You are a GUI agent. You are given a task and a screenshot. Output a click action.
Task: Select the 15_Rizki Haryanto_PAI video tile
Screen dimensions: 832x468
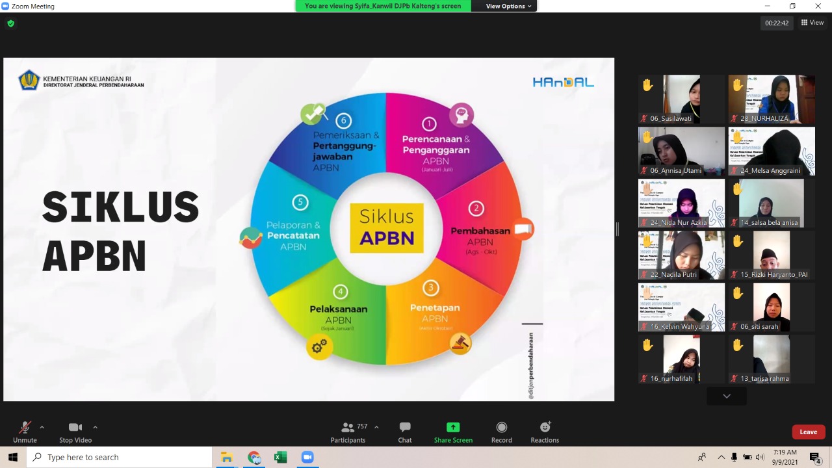coord(772,255)
